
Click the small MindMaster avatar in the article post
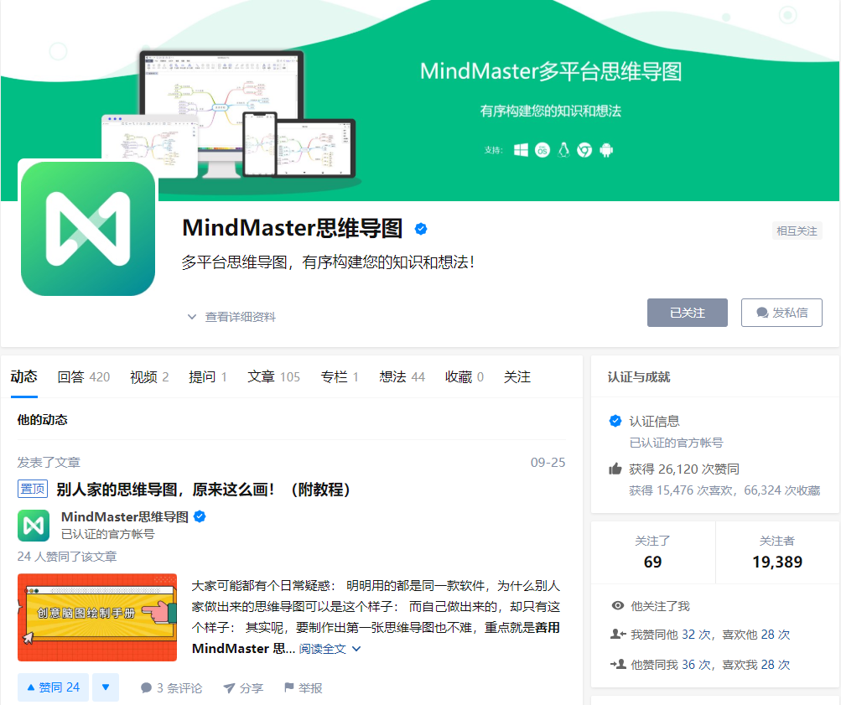[34, 526]
